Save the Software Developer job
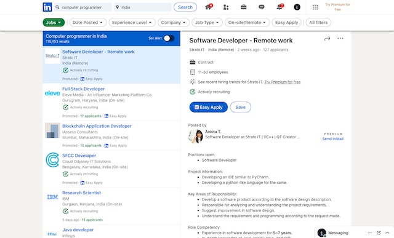 pyautogui.click(x=241, y=107)
